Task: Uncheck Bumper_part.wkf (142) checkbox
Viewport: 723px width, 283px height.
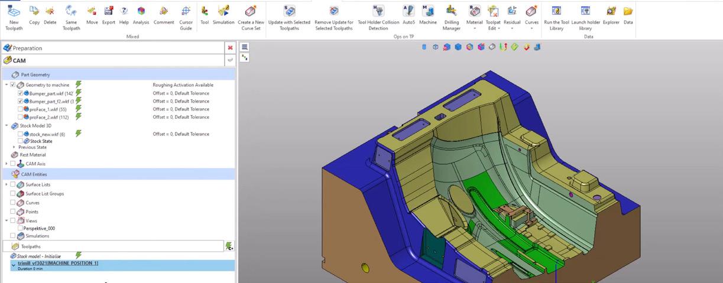Action: (x=21, y=93)
